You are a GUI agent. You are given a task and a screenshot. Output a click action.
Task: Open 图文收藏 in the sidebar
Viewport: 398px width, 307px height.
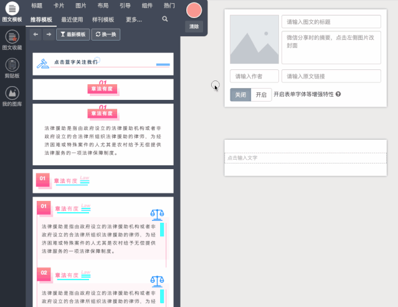(x=12, y=40)
